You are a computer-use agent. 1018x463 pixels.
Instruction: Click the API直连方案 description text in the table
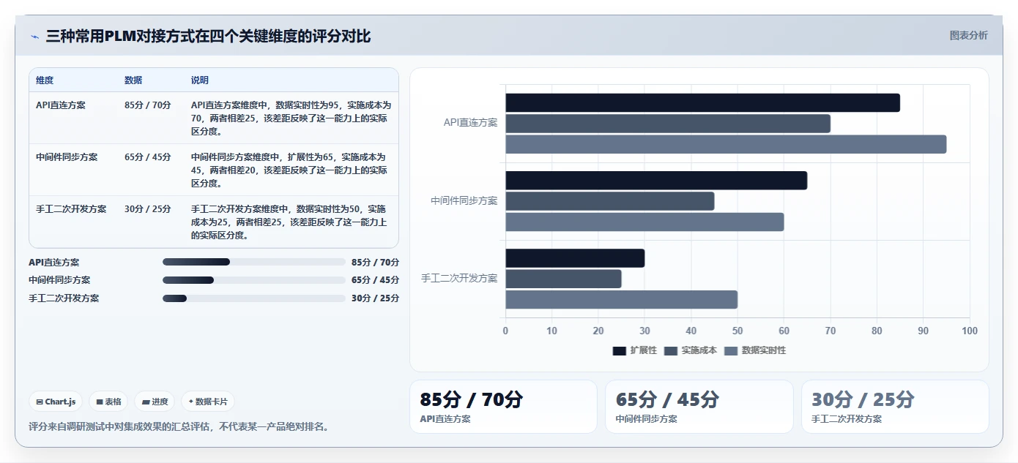click(291, 118)
